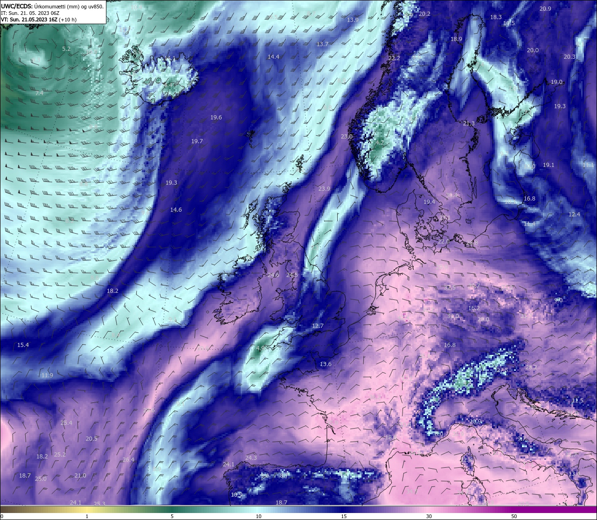Click the 22.0 value on the map

(x=444, y=242)
